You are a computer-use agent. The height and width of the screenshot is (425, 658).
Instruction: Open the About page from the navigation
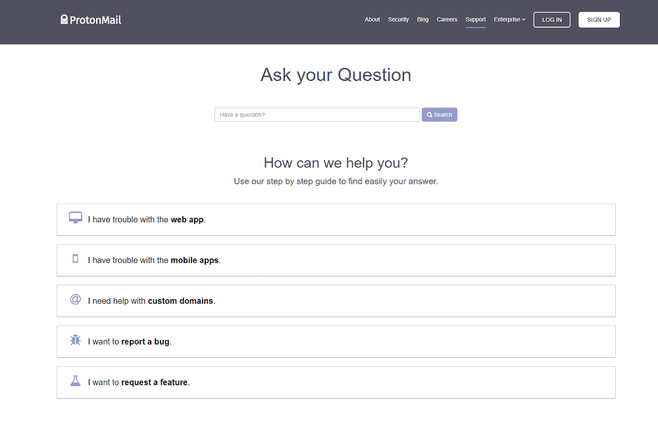[372, 19]
